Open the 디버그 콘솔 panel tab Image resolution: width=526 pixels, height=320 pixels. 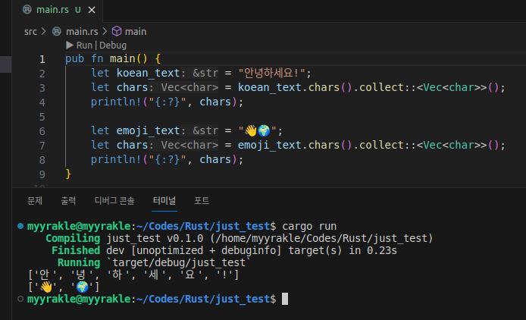pyautogui.click(x=114, y=201)
